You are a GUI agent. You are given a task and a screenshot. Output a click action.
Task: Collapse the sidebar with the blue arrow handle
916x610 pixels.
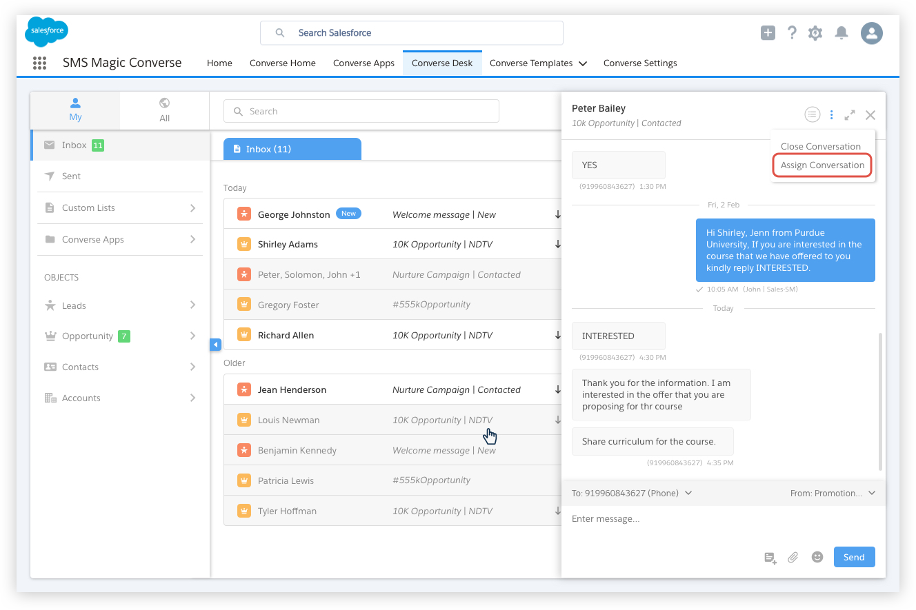[215, 344]
